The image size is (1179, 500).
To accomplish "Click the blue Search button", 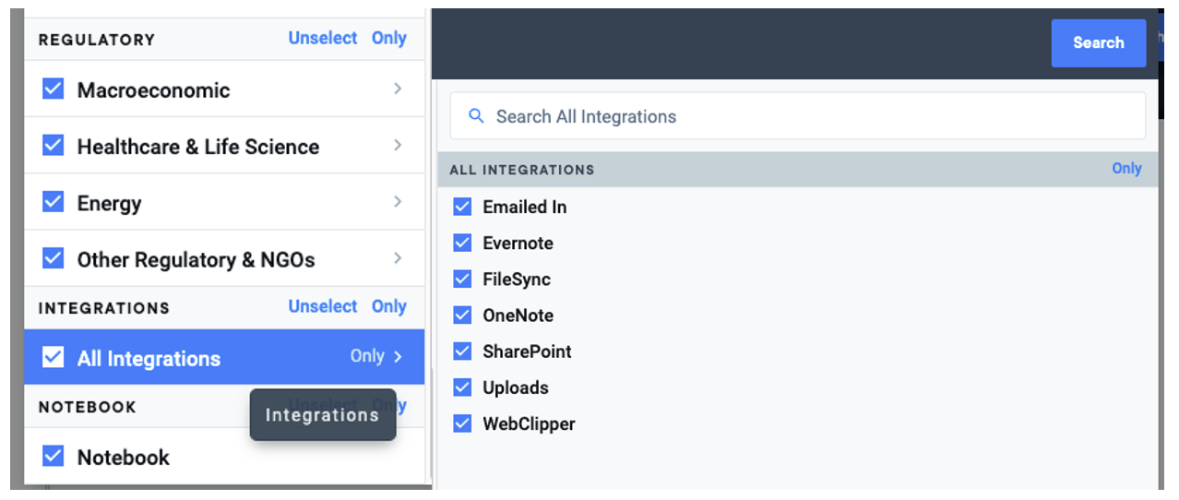I will tap(1099, 42).
